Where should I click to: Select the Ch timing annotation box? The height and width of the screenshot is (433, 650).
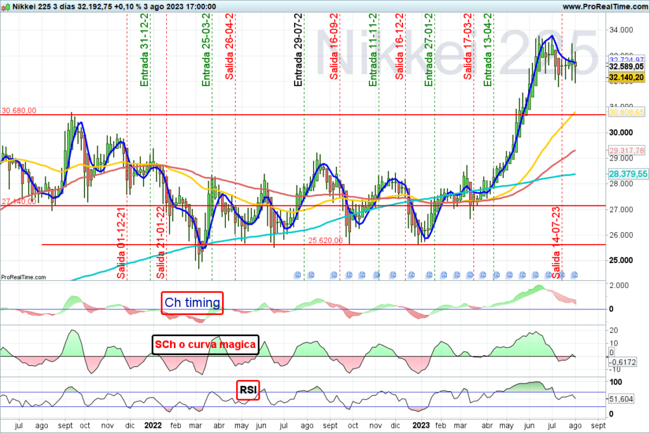192,303
